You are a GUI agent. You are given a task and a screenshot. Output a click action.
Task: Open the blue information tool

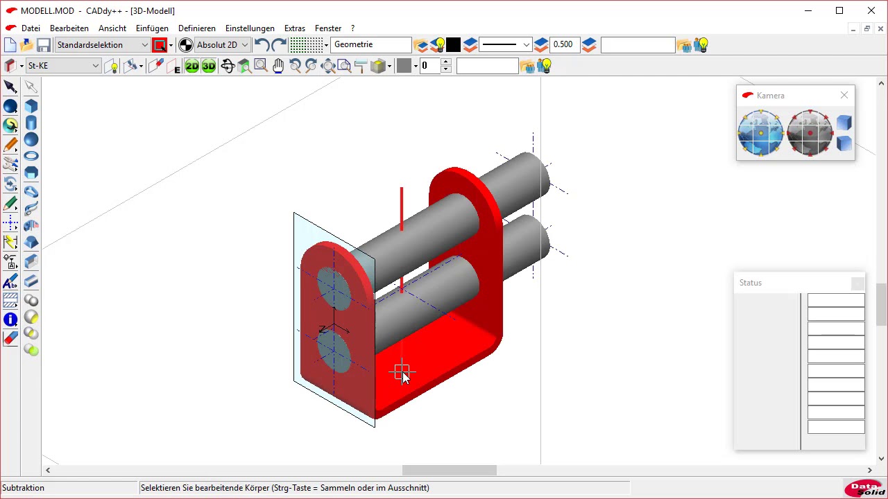pyautogui.click(x=10, y=319)
